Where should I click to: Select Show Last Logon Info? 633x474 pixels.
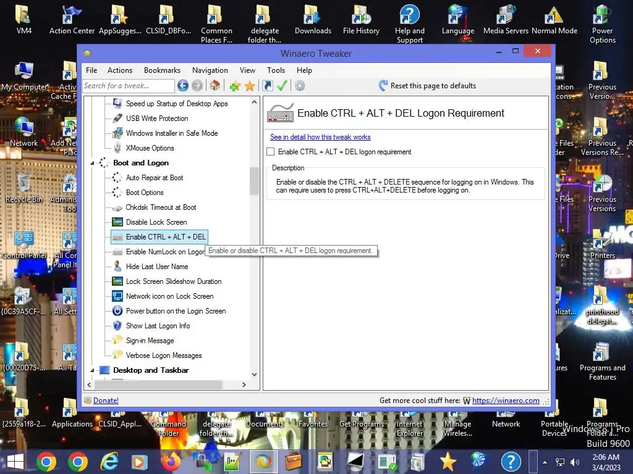(x=158, y=326)
